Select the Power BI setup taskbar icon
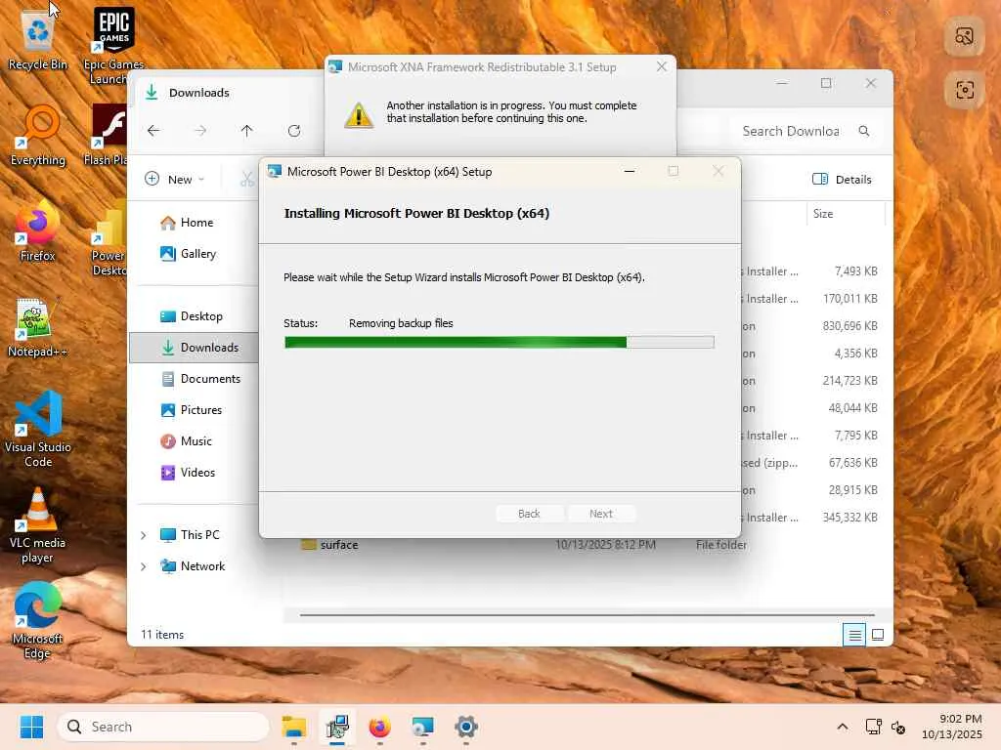 (x=422, y=727)
